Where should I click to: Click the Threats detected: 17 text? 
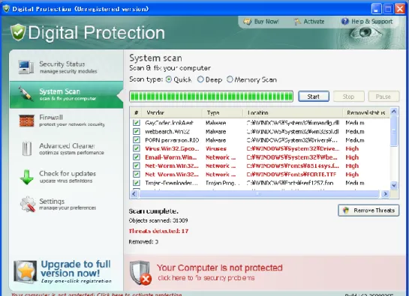pyautogui.click(x=158, y=231)
